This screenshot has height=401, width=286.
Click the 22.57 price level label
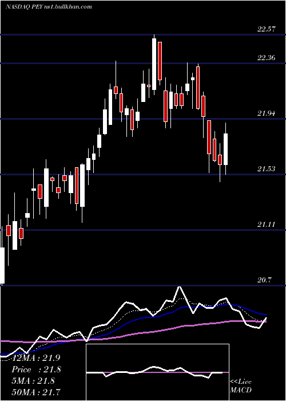(267, 29)
